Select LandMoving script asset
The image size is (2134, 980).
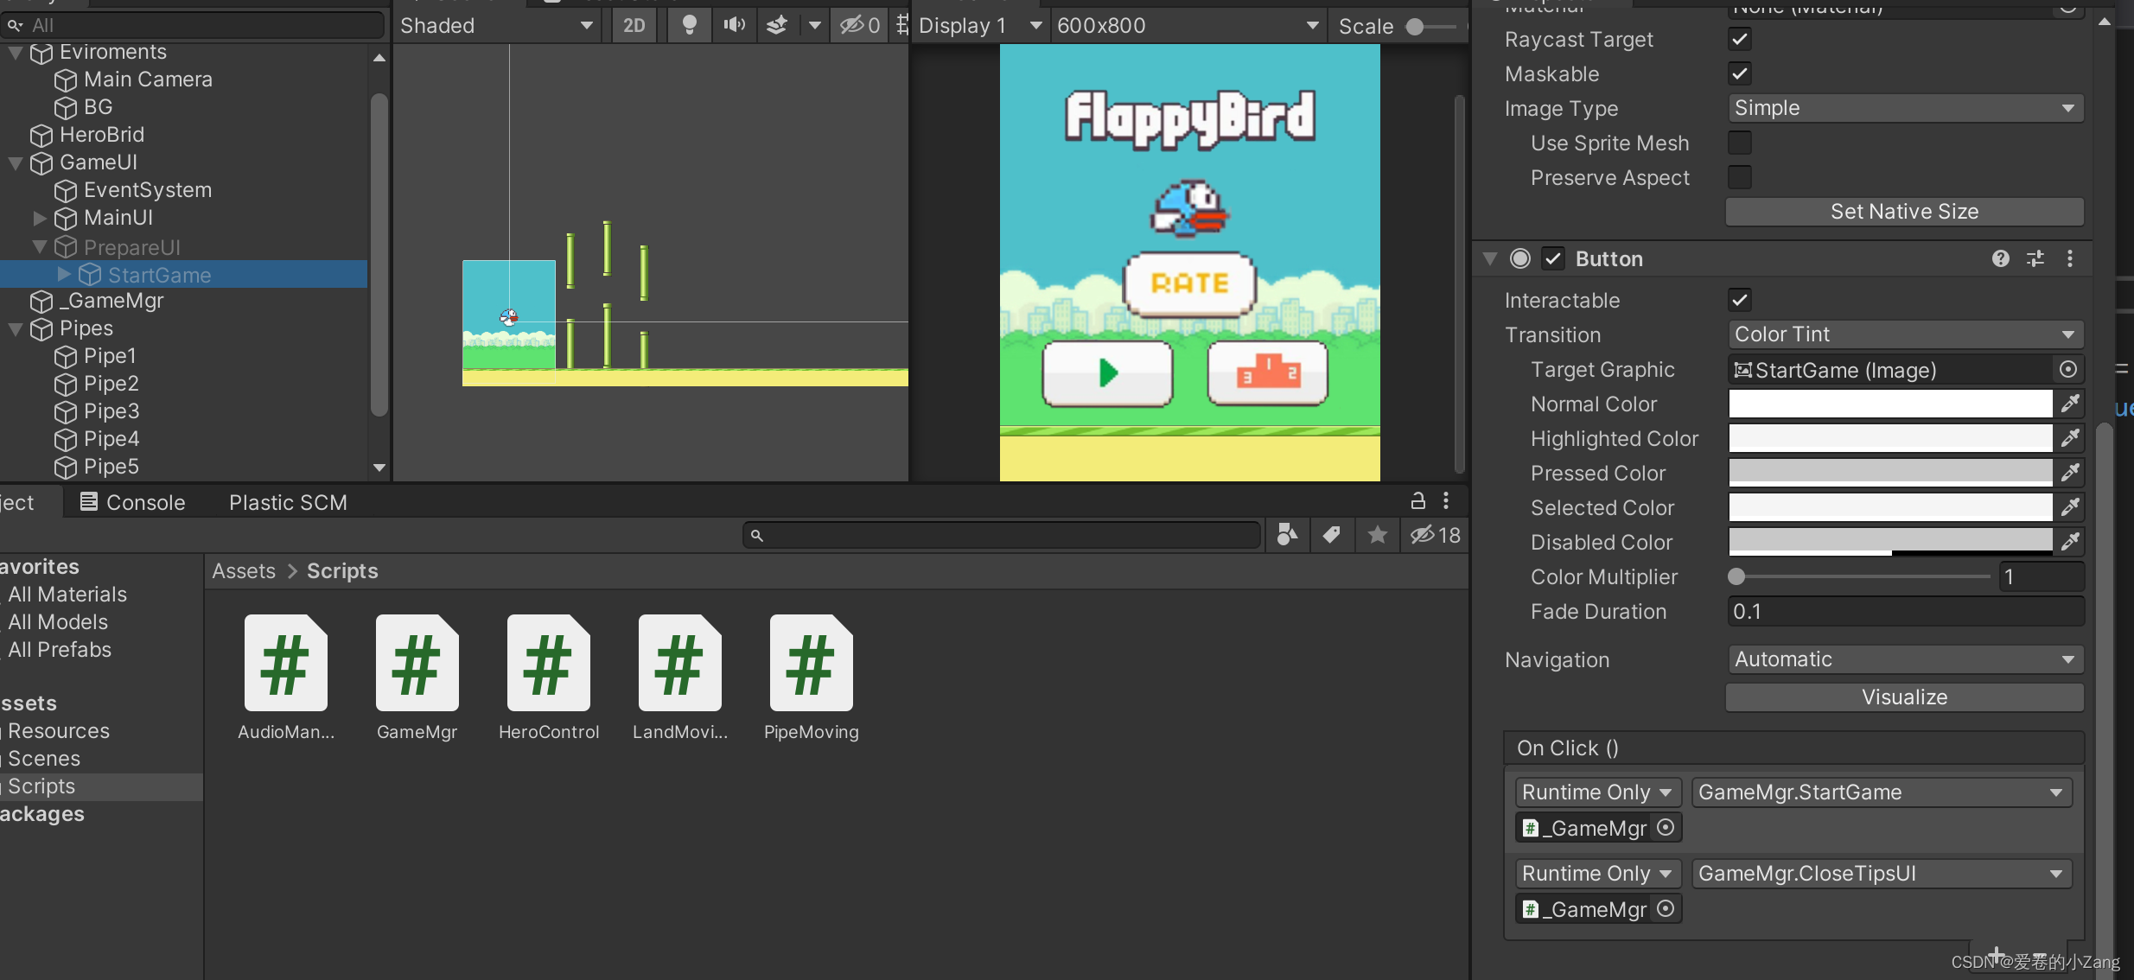[x=680, y=678]
